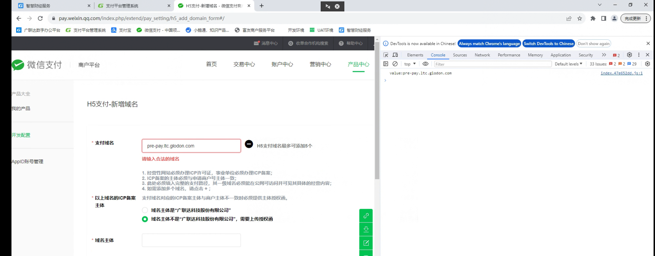This screenshot has height=256, width=655.
Task: Click the red error badge showing 2
Action: 616,55
